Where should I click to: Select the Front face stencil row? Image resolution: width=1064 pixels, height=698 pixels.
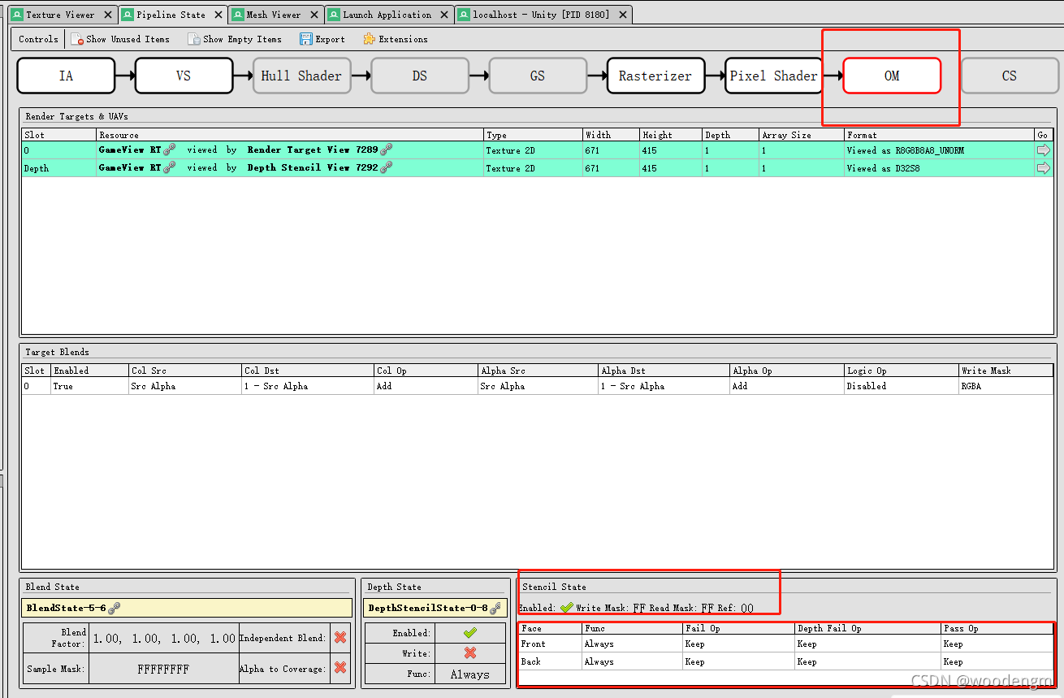[785, 644]
